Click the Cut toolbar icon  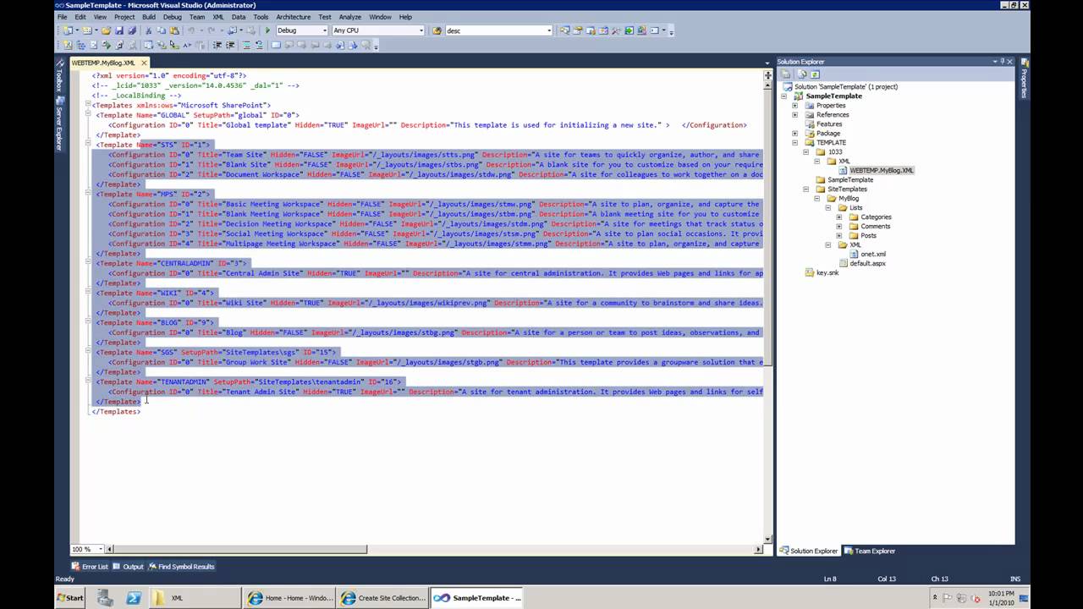point(149,30)
